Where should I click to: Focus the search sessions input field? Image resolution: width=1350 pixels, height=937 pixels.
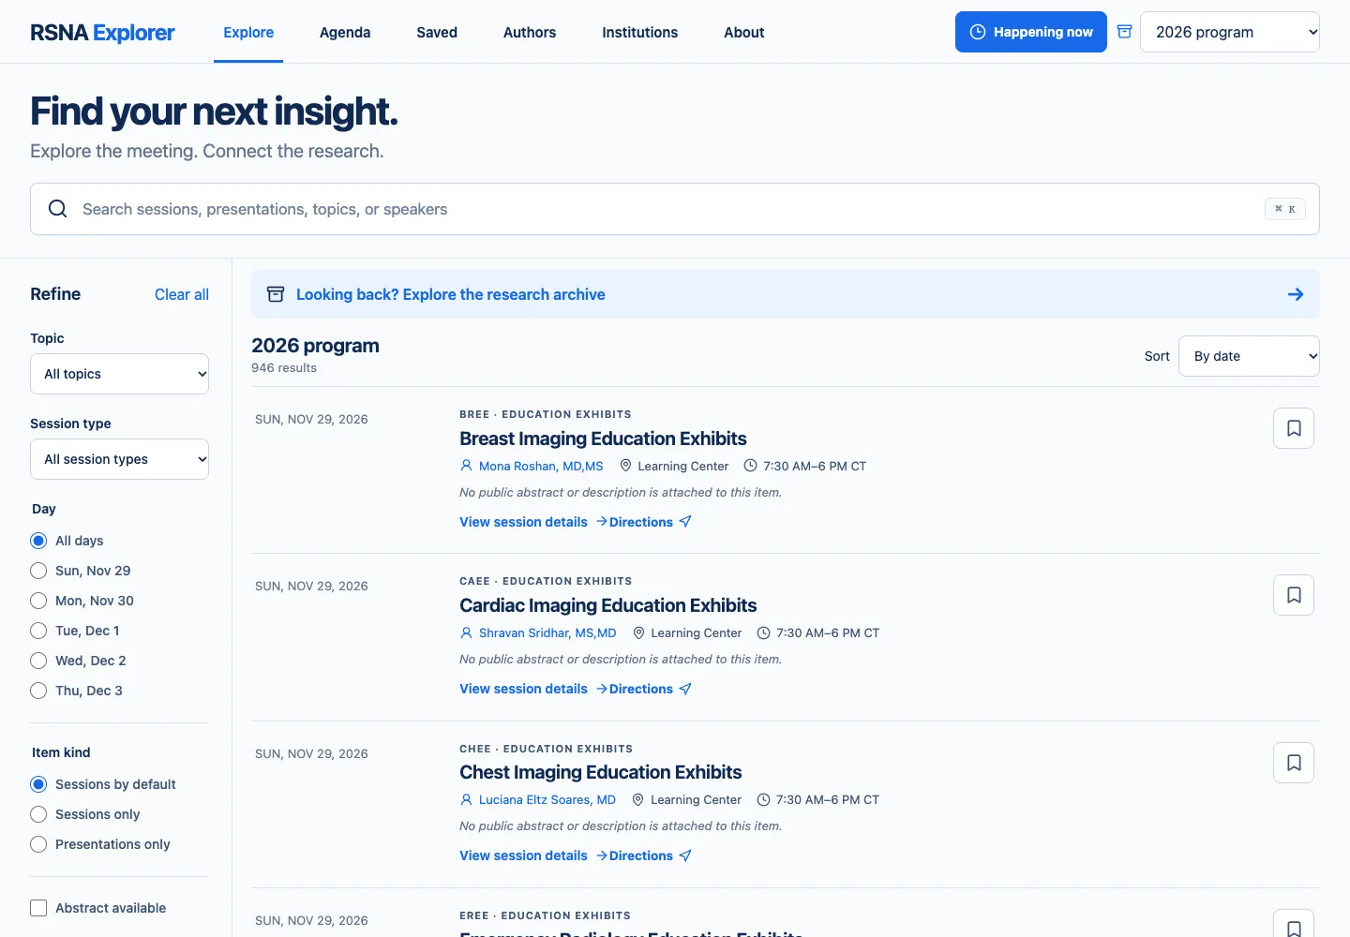675,209
